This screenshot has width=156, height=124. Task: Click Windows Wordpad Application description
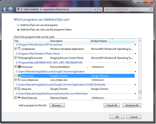tap(67, 49)
